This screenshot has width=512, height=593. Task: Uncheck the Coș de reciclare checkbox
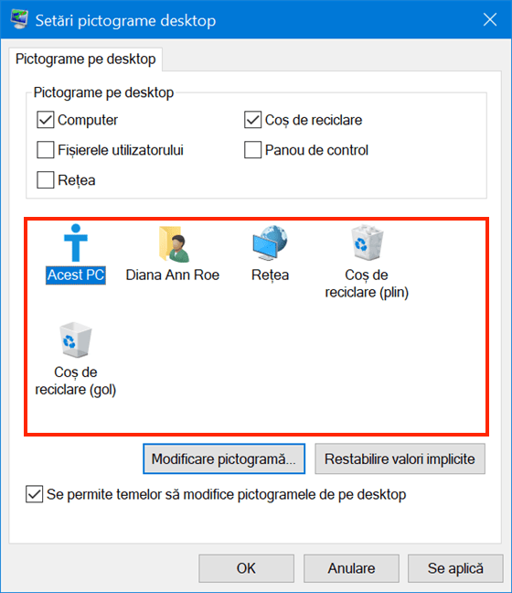pyautogui.click(x=252, y=120)
